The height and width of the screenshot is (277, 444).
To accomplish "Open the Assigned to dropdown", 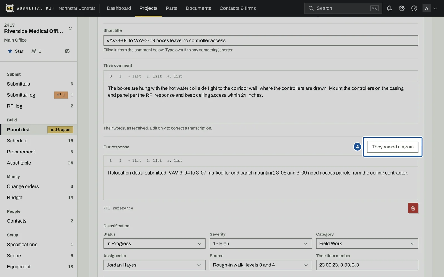I will click(x=154, y=265).
